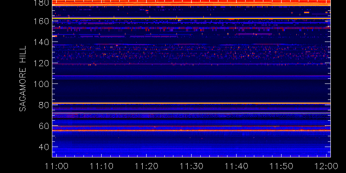Click the 11:00 time axis label
The width and height of the screenshot is (346, 173).
pyautogui.click(x=57, y=166)
